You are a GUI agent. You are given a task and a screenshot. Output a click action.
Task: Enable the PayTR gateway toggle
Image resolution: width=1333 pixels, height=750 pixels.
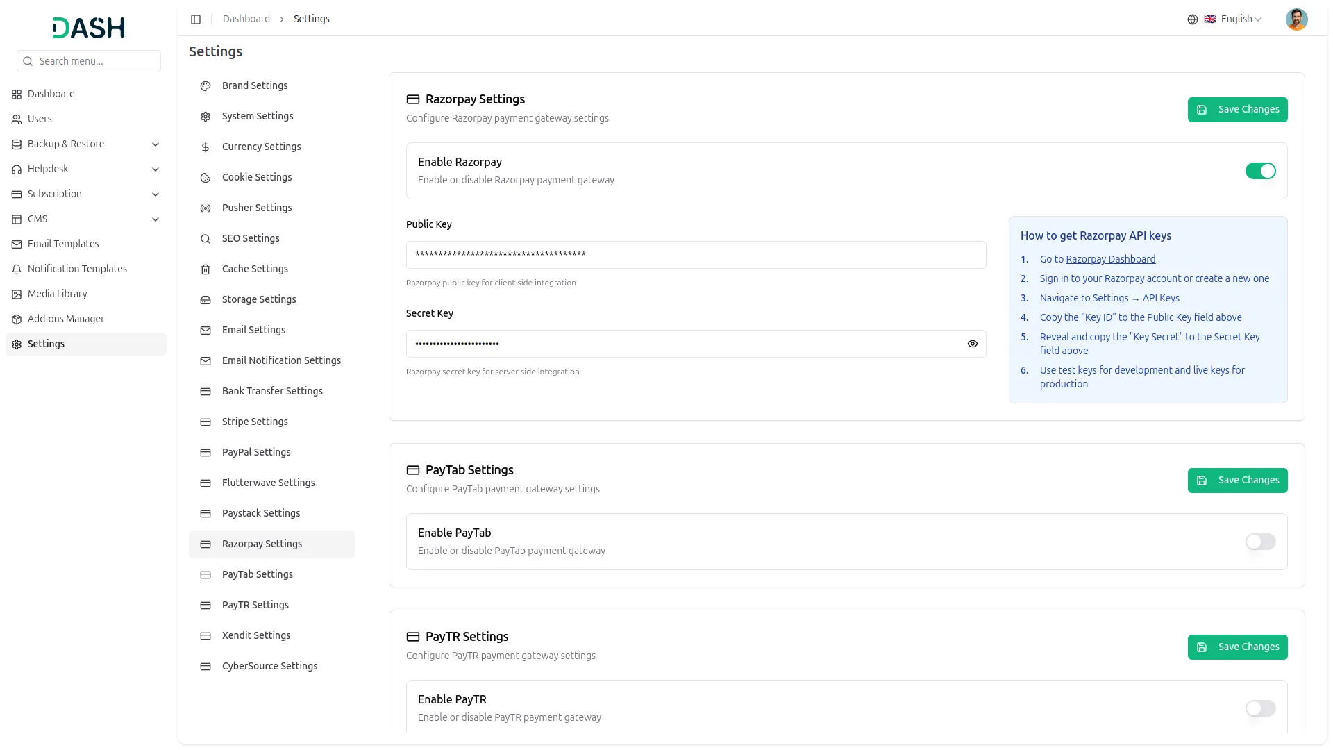point(1260,708)
